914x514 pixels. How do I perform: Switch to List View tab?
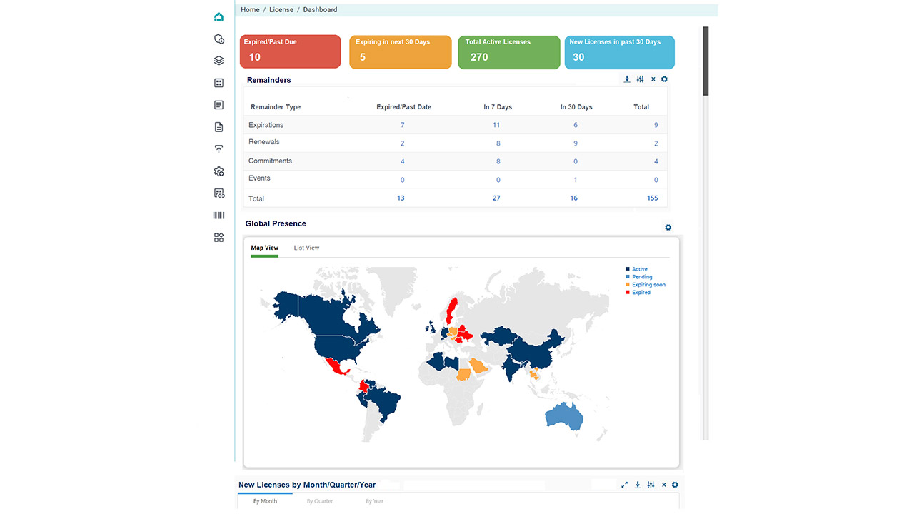[x=306, y=248]
